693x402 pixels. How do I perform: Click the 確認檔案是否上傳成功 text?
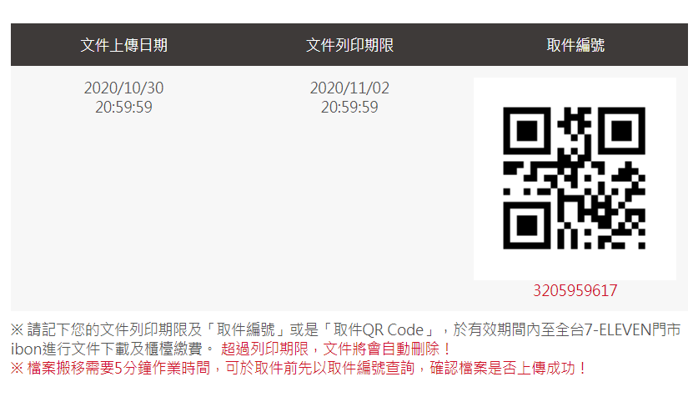tap(502, 368)
